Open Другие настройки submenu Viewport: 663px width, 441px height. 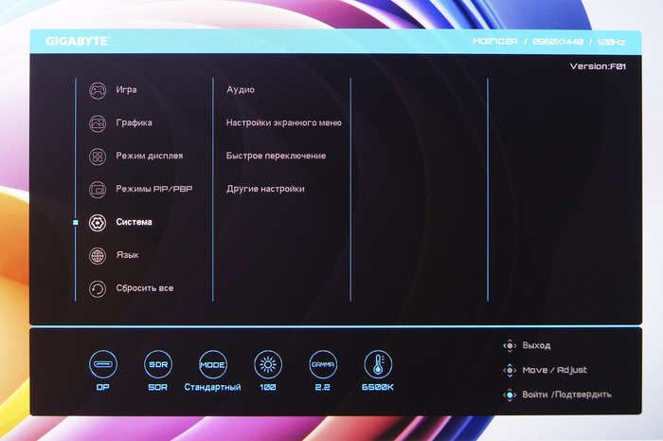265,189
